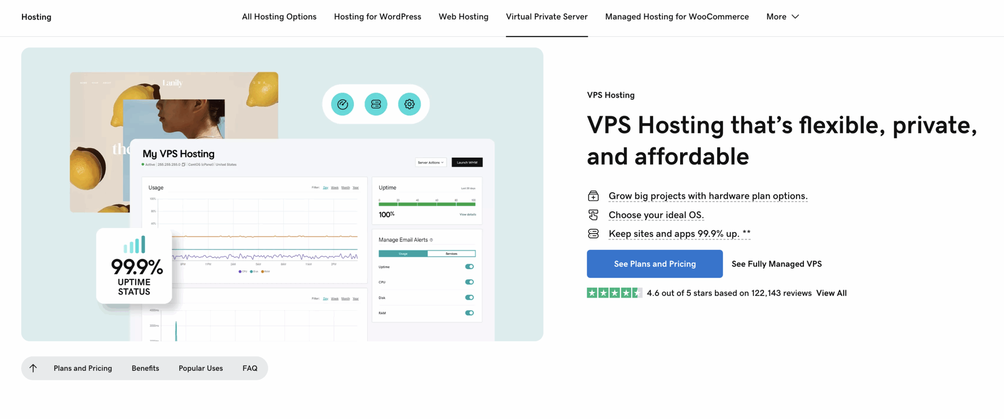1004x419 pixels.
Task: Click Choose your ideal OS link
Action: pos(656,215)
